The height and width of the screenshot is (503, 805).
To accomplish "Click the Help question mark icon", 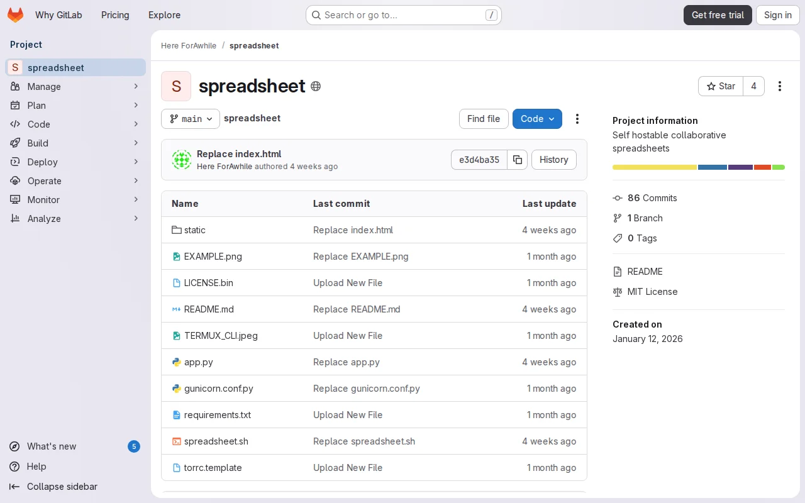I will [14, 467].
